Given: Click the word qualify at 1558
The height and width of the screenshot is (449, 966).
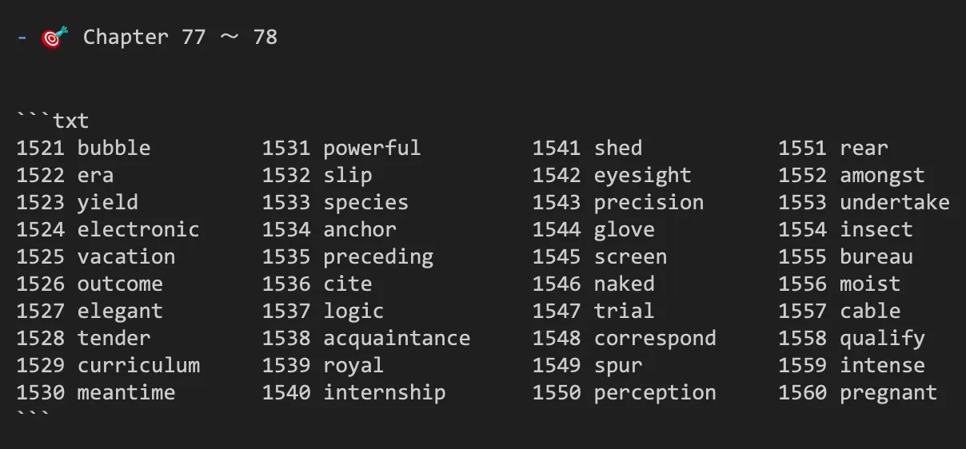Looking at the screenshot, I should click(882, 338).
